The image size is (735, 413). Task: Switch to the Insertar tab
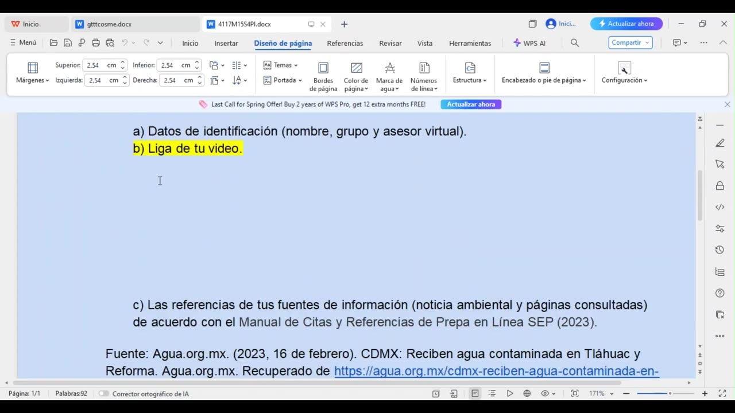click(226, 43)
